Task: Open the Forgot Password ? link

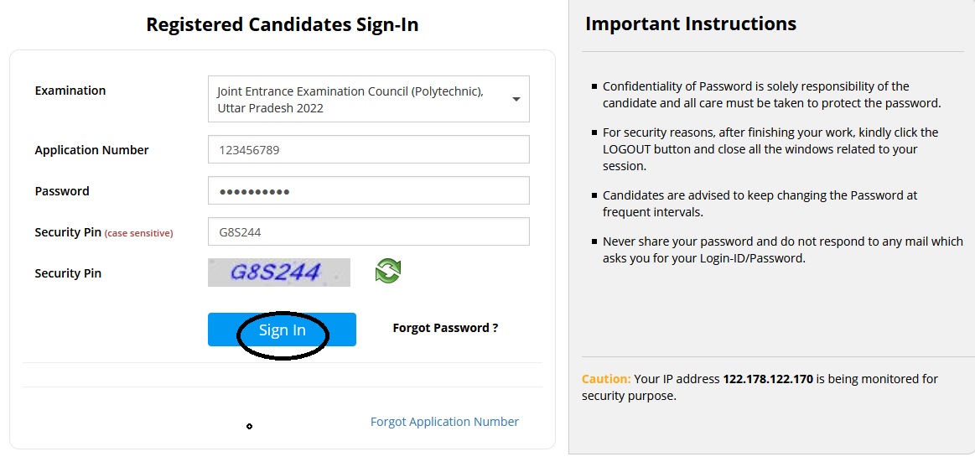Action: click(x=445, y=329)
